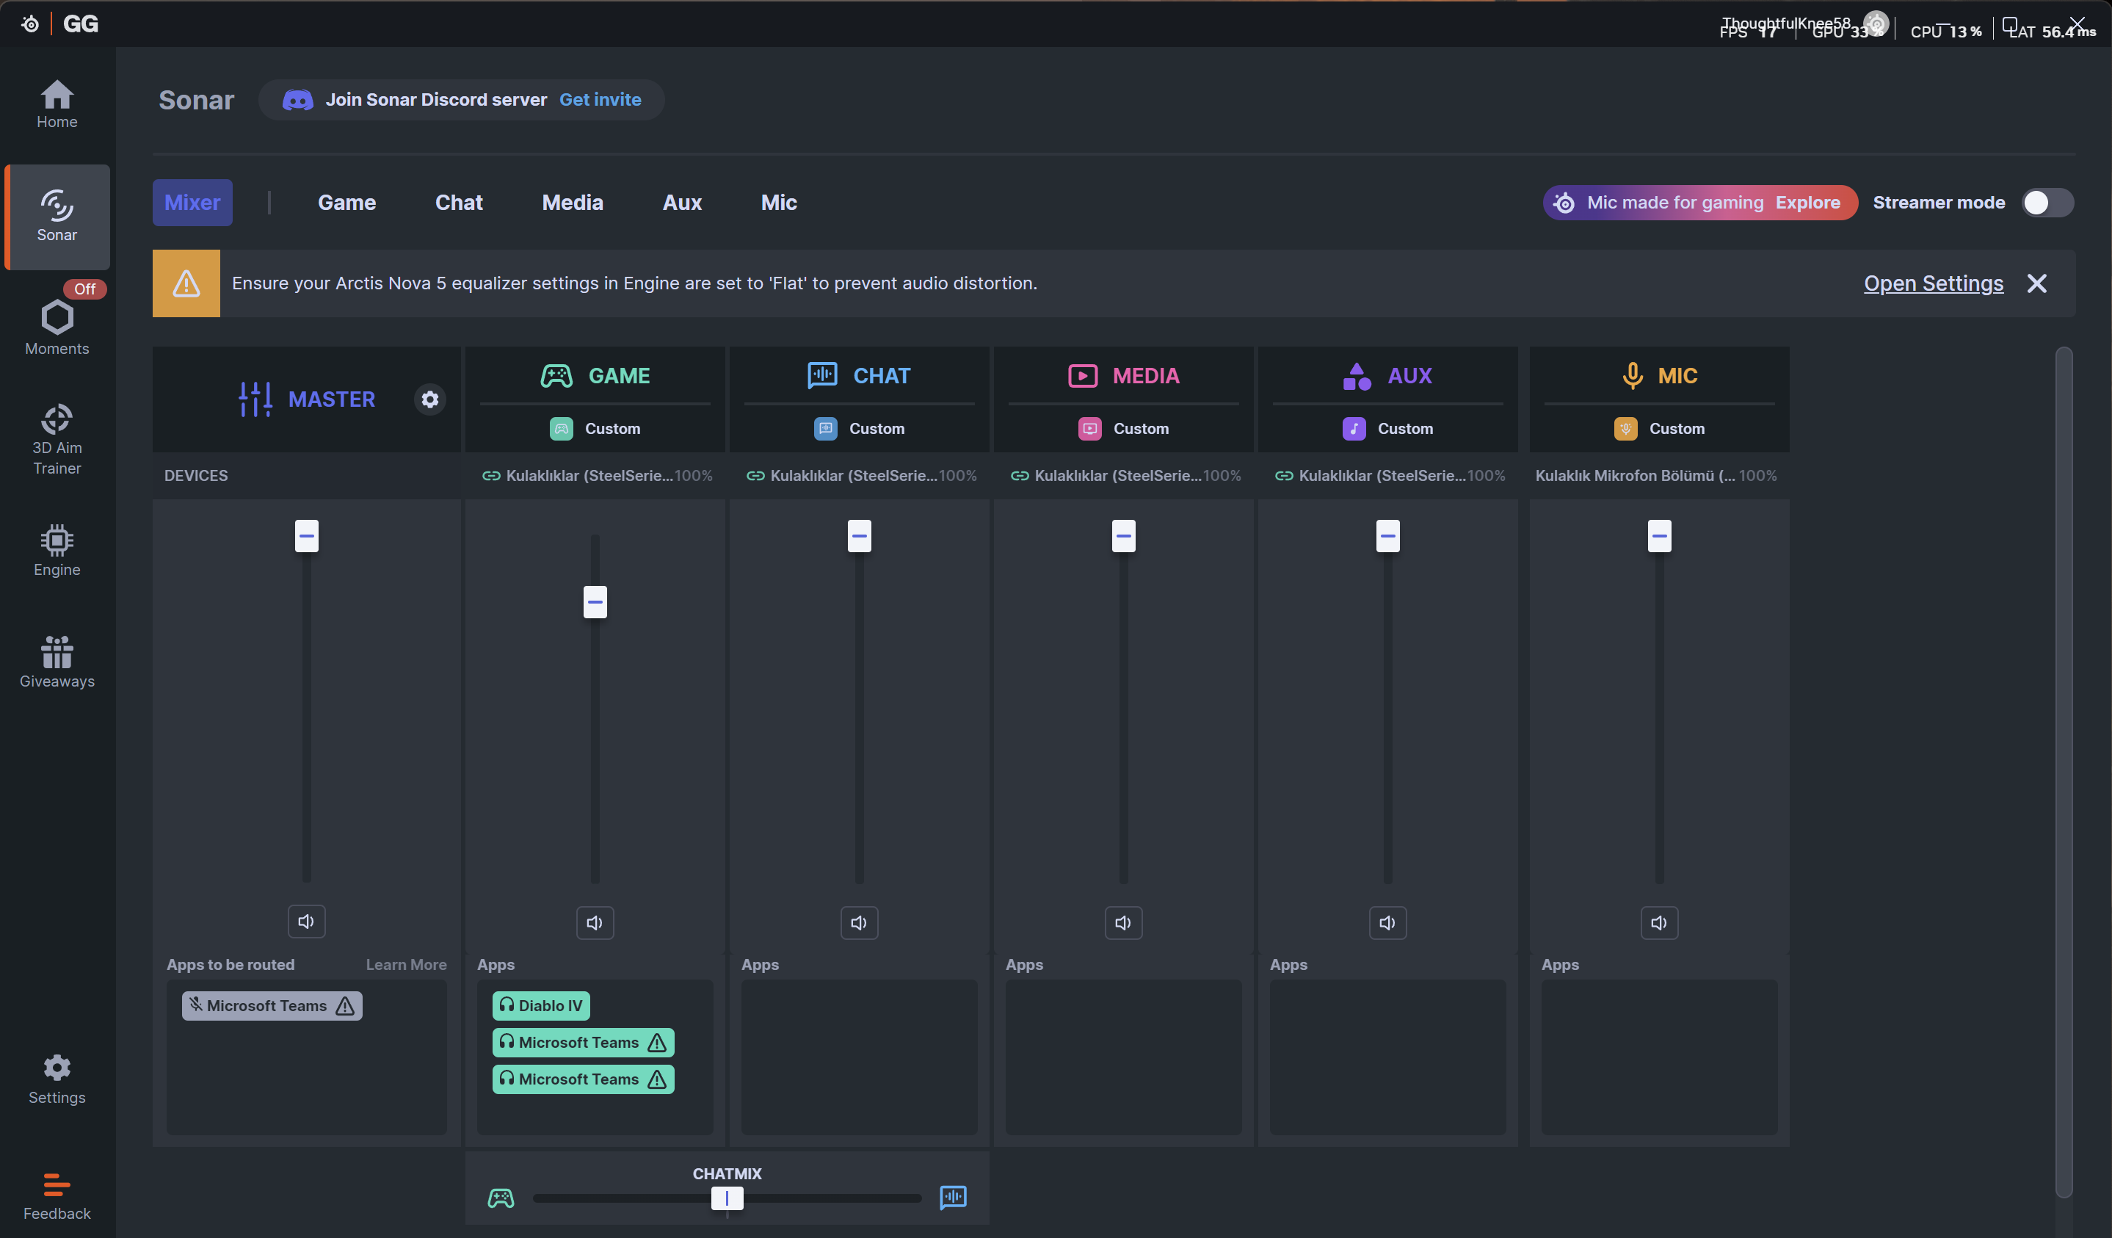This screenshot has height=1238, width=2112.
Task: Click the mixer vertical scrollbar
Action: 2064,771
